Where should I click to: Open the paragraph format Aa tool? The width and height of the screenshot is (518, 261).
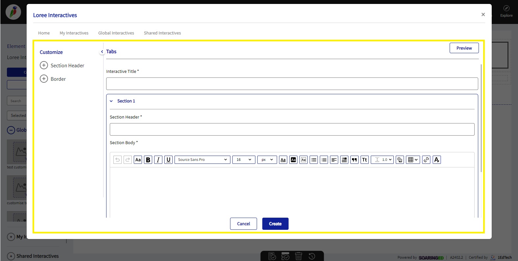coord(138,160)
